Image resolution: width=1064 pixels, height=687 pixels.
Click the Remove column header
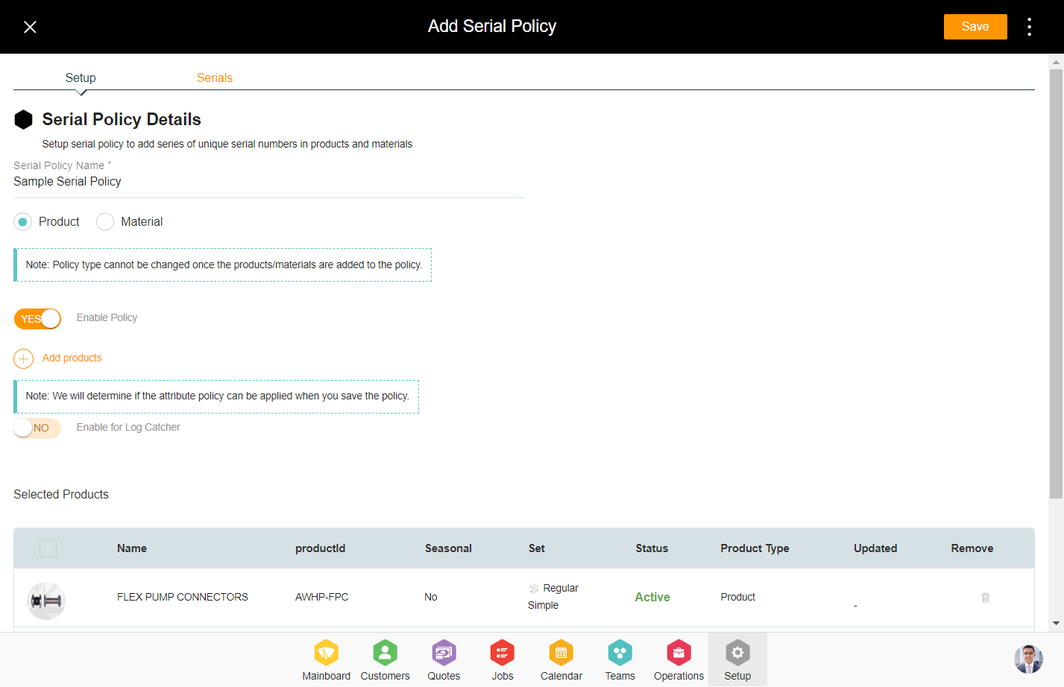tap(972, 548)
